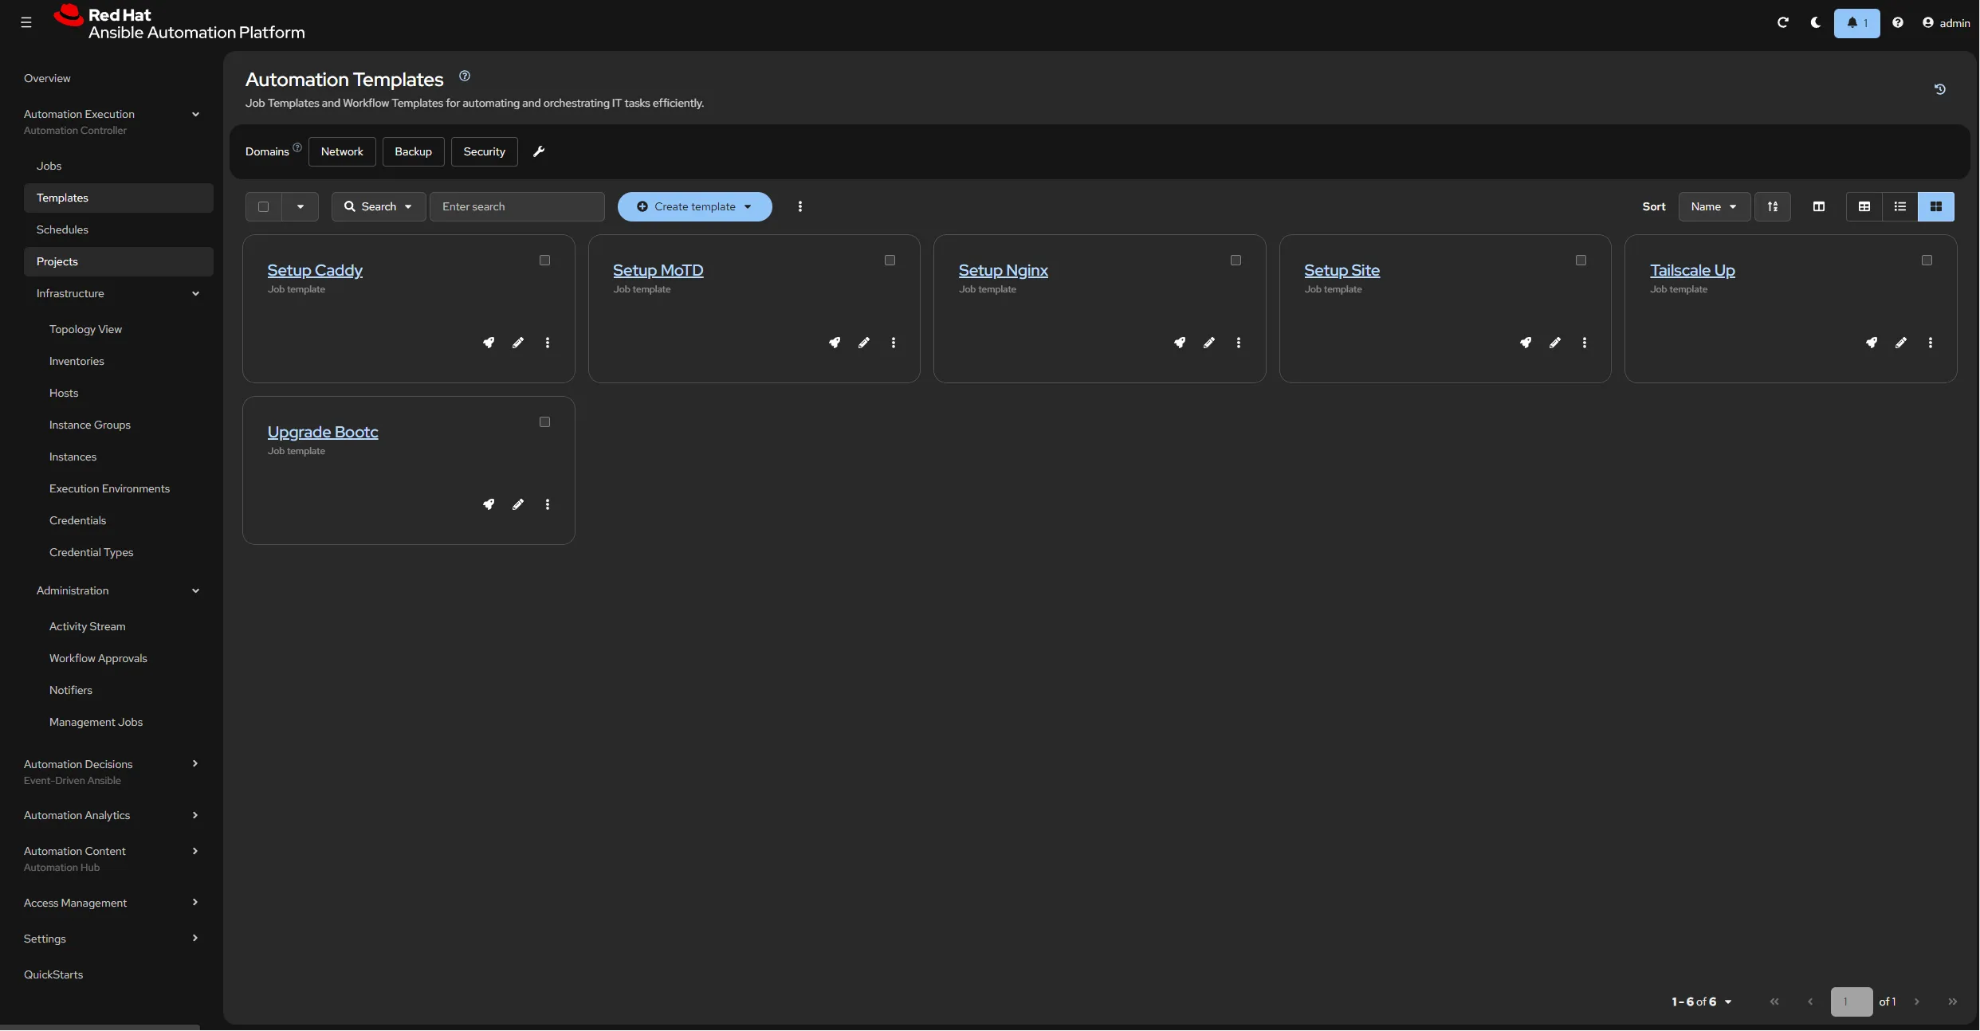Open the toolbar kebab menu
The image size is (1980, 1031).
pos(800,206)
